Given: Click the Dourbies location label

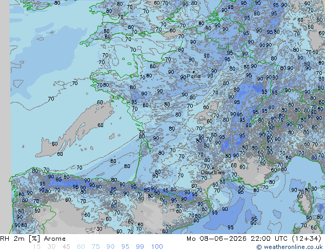Looking at the screenshot, I should point(213,172).
